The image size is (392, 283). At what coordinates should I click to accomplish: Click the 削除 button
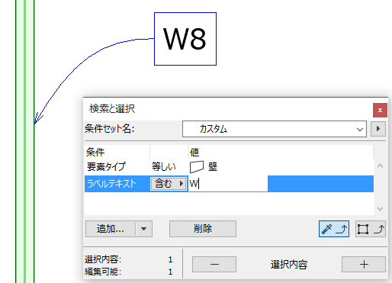click(203, 229)
